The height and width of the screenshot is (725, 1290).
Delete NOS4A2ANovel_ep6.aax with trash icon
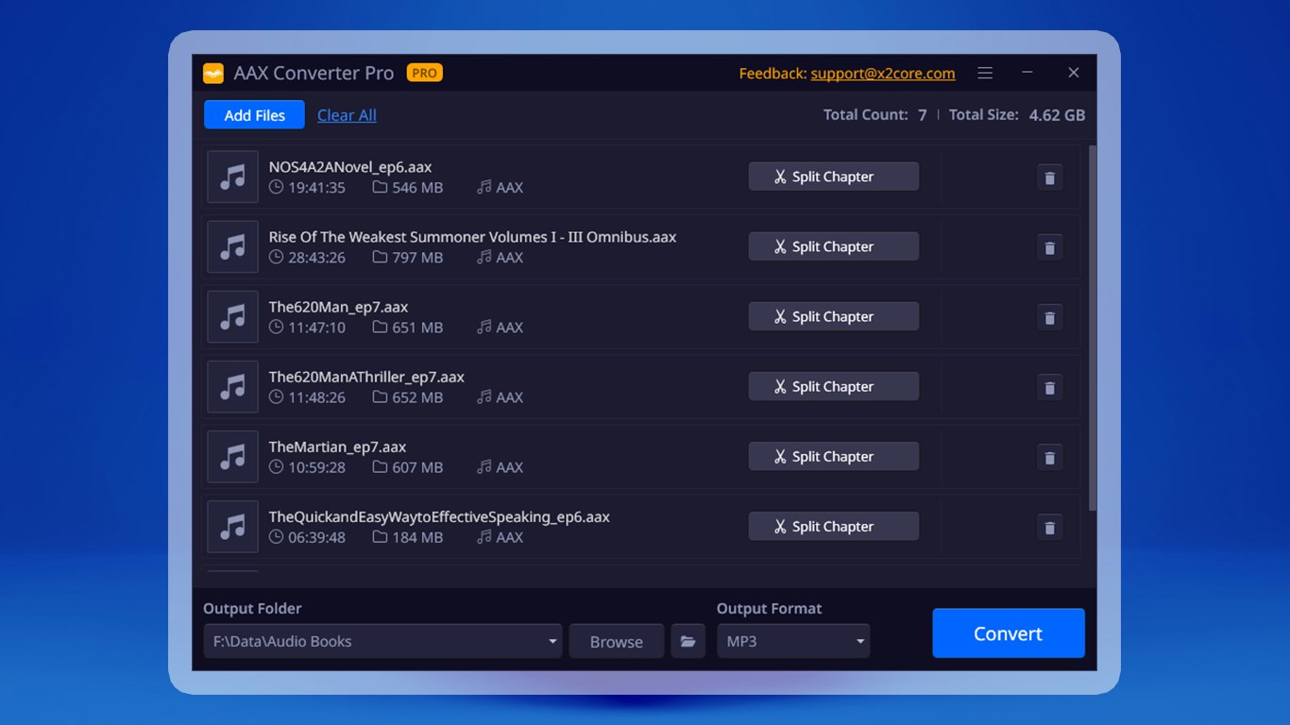pyautogui.click(x=1049, y=177)
